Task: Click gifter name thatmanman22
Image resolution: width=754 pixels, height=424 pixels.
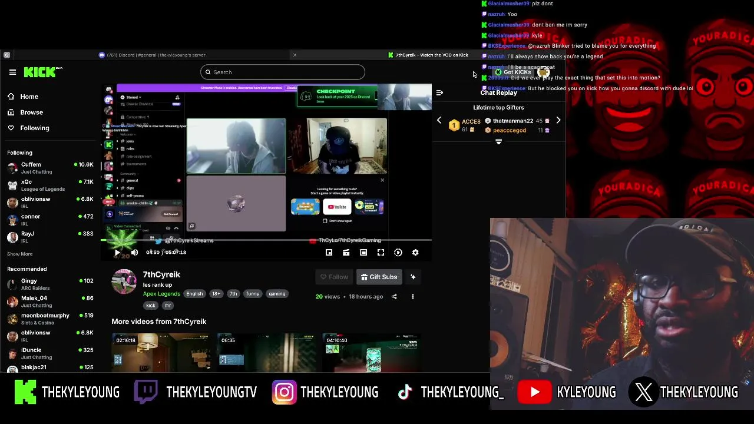Action: tap(512, 121)
